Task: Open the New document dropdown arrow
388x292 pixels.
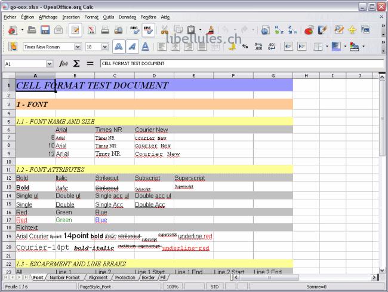Action: (x=22, y=30)
